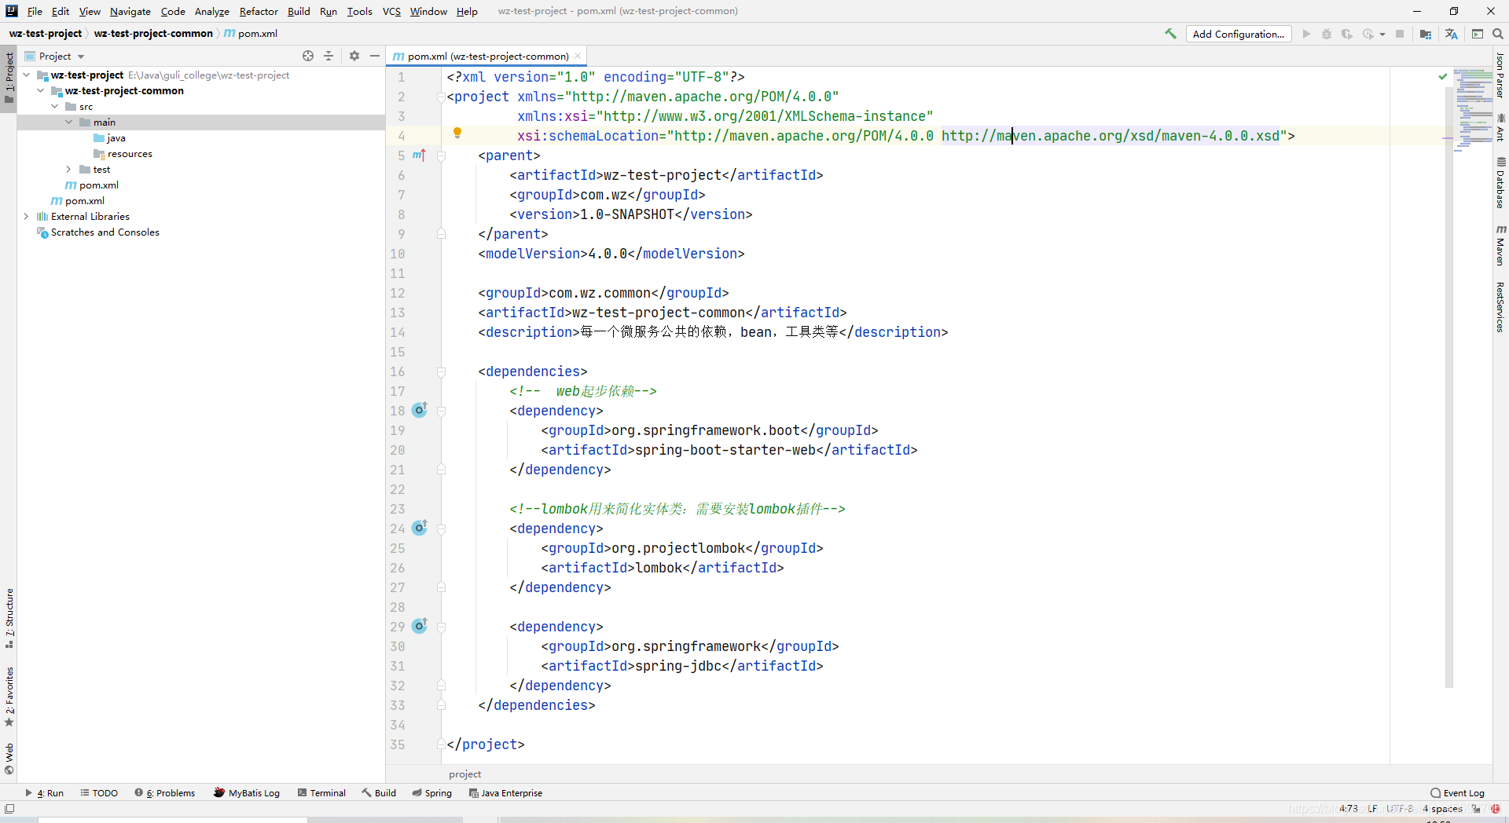Open the Spring tool window
Image resolution: width=1509 pixels, height=823 pixels.
pyautogui.click(x=431, y=793)
